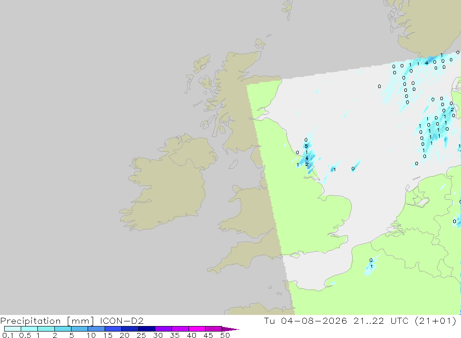
Task: Pick the 15–20 mm blue legend swatch
Action: click(x=113, y=329)
